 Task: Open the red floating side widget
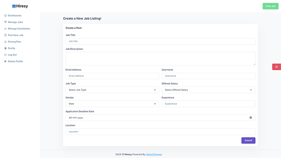point(276,67)
